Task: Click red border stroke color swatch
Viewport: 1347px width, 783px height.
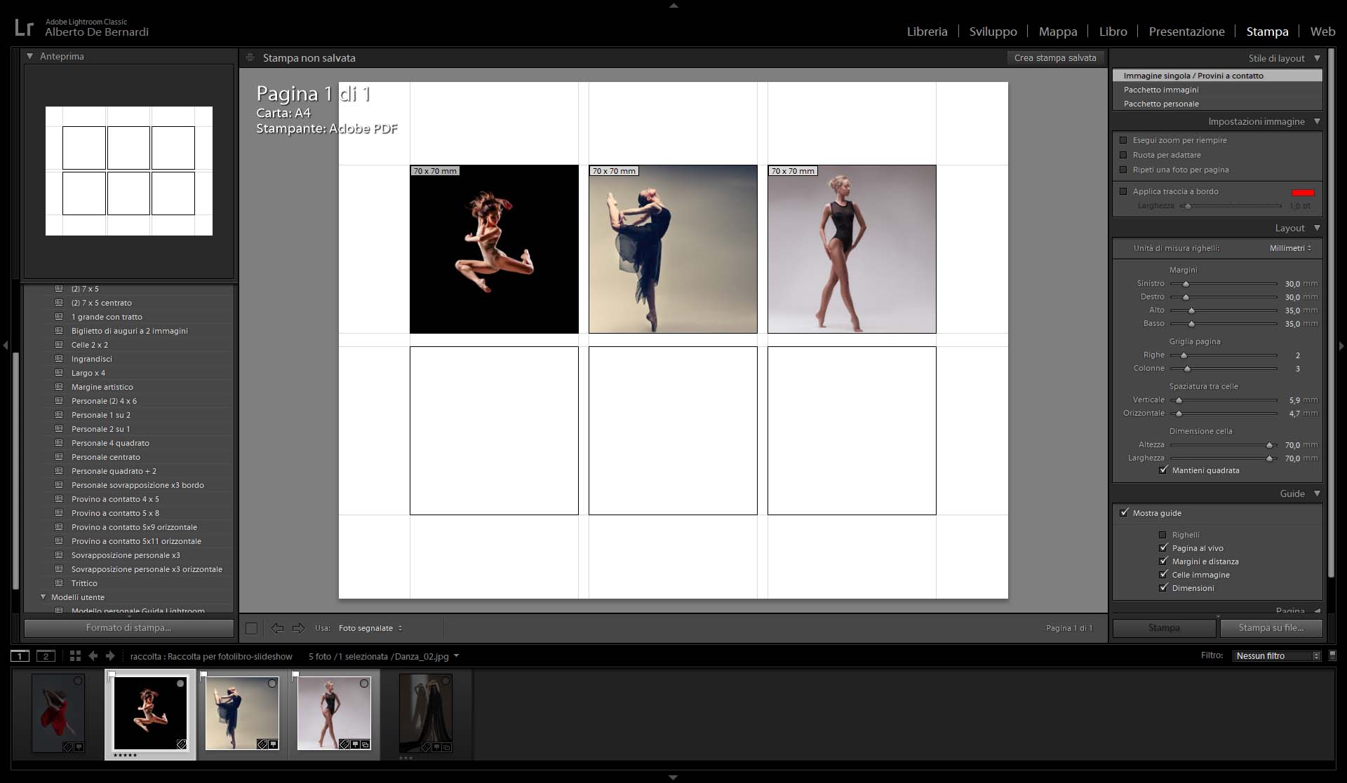Action: [1303, 192]
